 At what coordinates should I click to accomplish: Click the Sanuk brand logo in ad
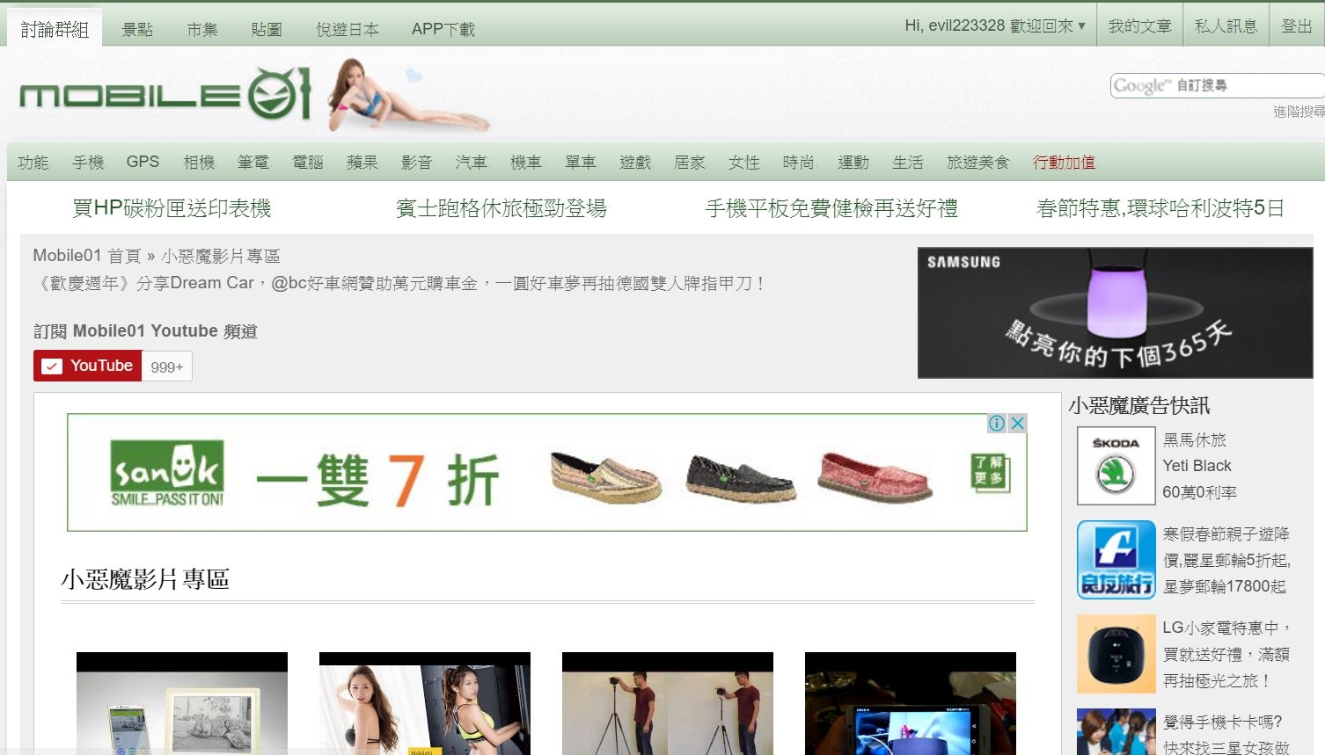pyautogui.click(x=167, y=475)
